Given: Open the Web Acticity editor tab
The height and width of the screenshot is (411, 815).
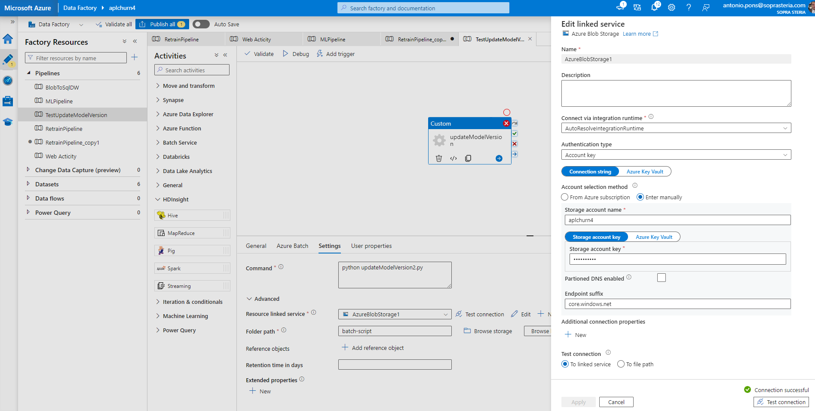Looking at the screenshot, I should [x=264, y=39].
